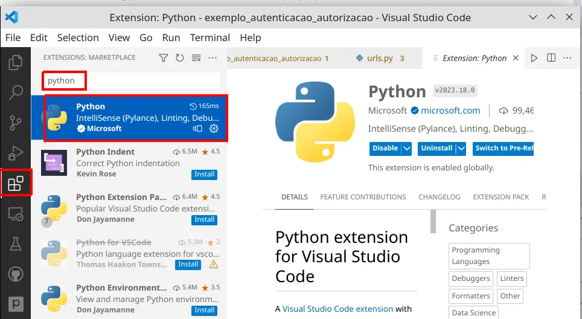
Task: Open Visual Studio Code extension link
Action: coord(337,309)
